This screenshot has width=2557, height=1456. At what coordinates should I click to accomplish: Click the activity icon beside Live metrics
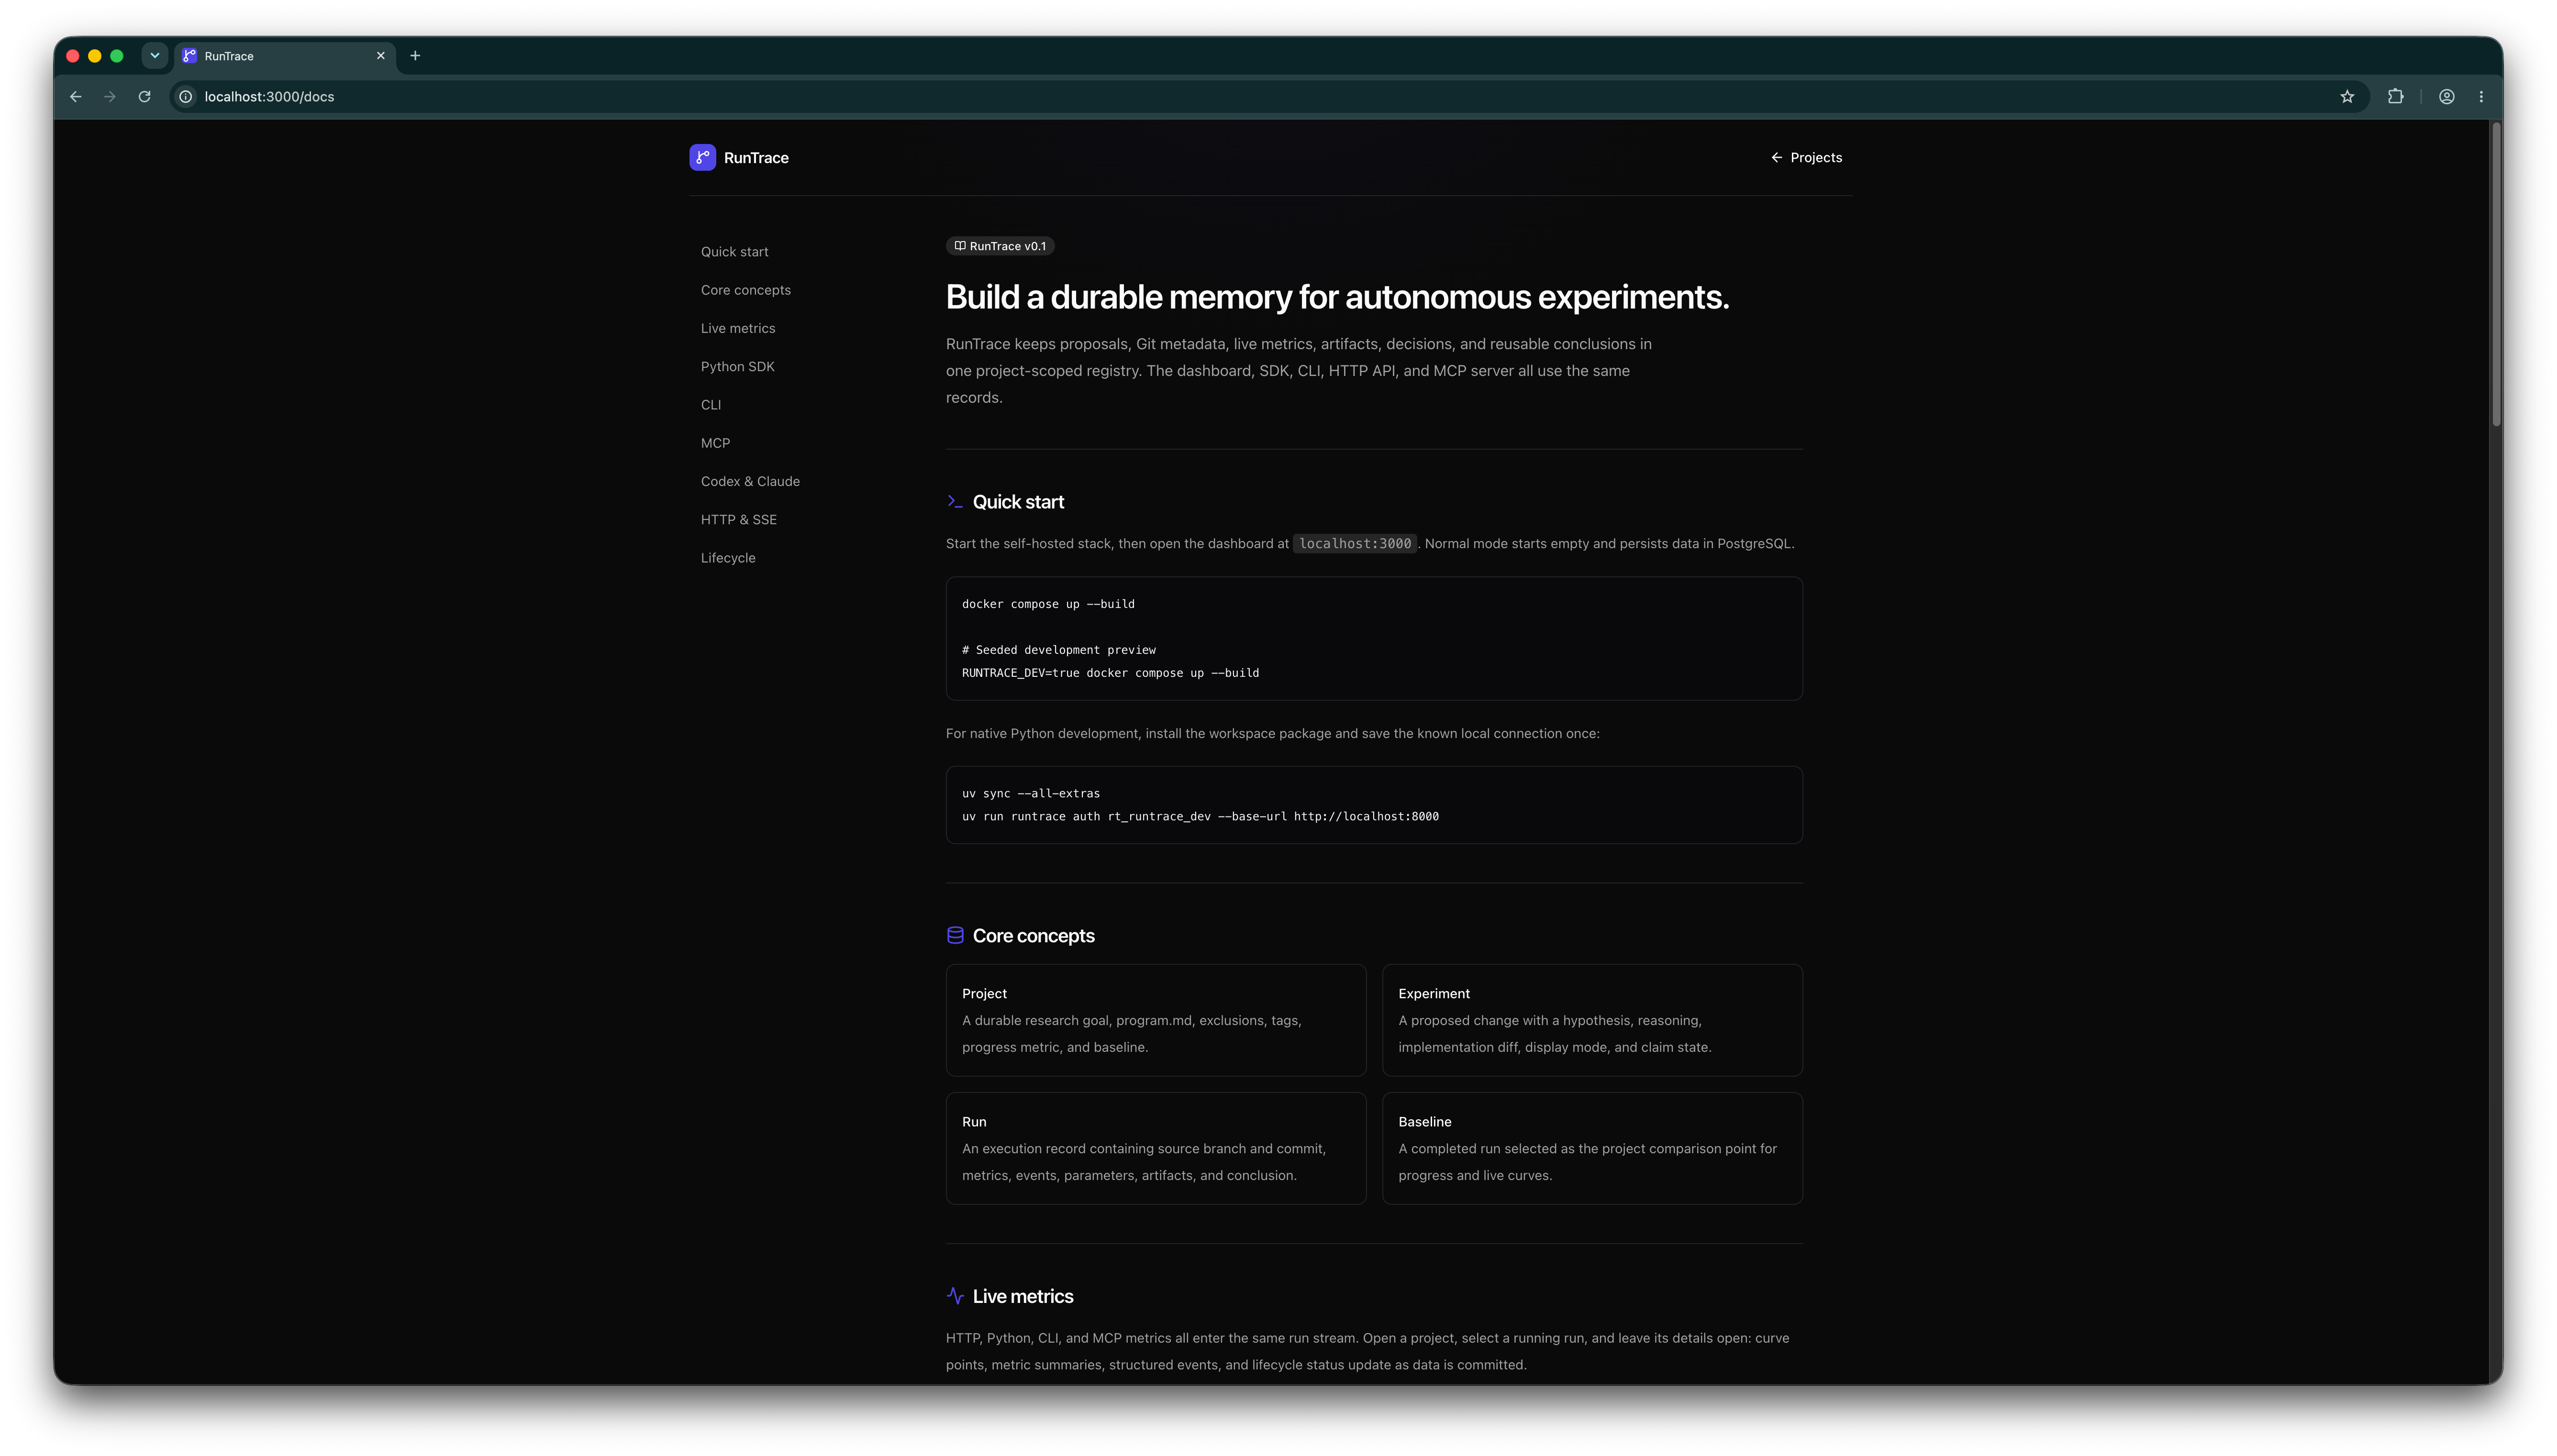954,1296
